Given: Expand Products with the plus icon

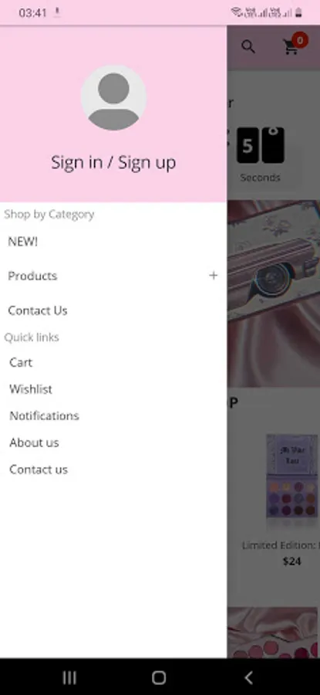Looking at the screenshot, I should [214, 276].
